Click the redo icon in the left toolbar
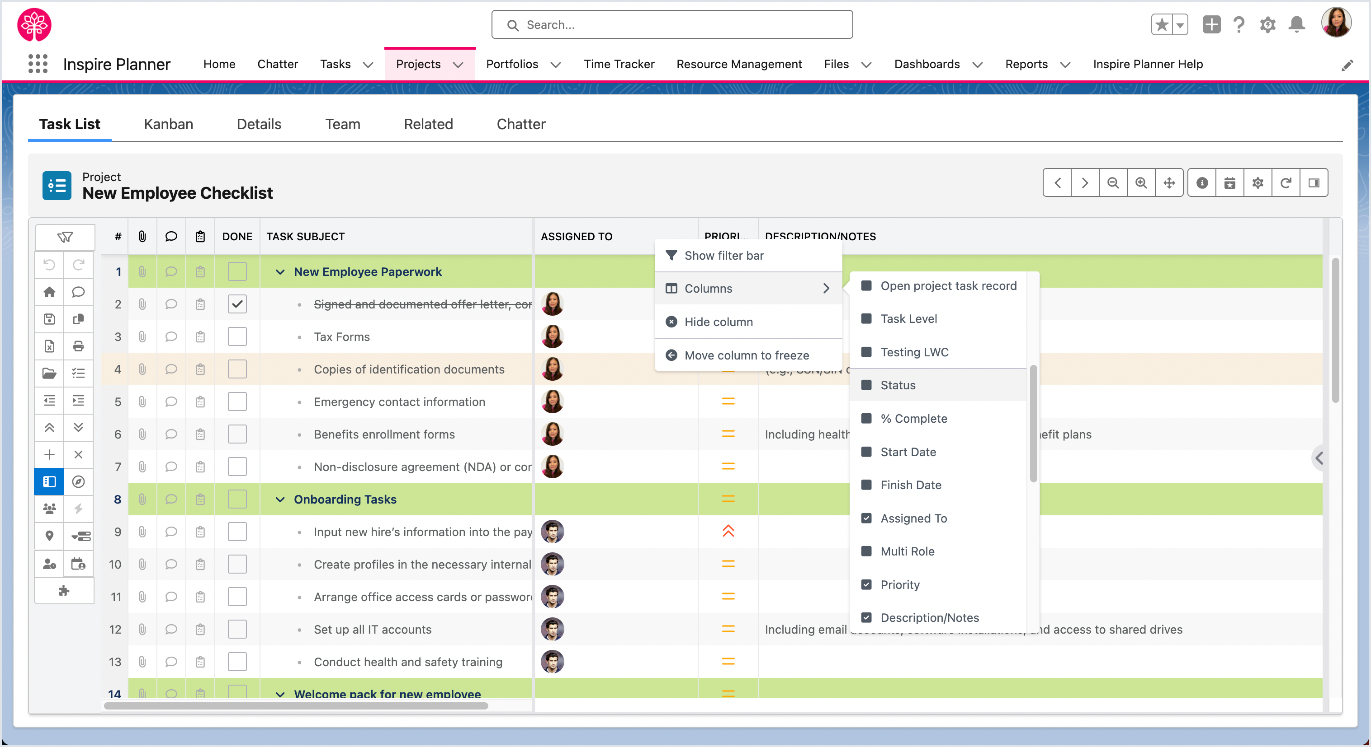 point(78,264)
